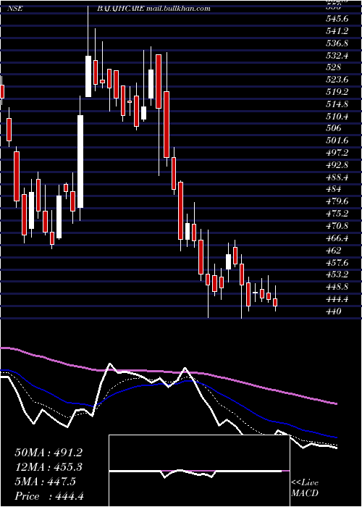Click inside the MACD histogram panel

[199, 471]
